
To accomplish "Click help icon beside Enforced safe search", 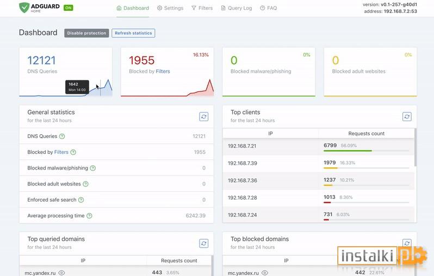I will click(x=81, y=200).
